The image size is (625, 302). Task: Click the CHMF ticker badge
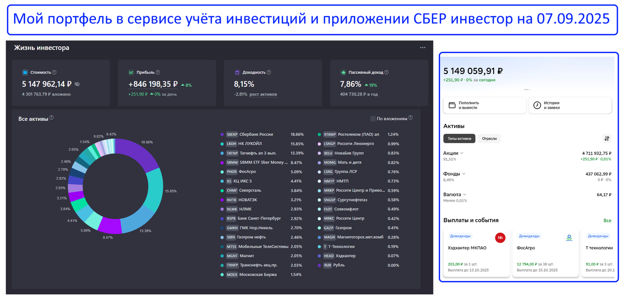[x=232, y=191]
